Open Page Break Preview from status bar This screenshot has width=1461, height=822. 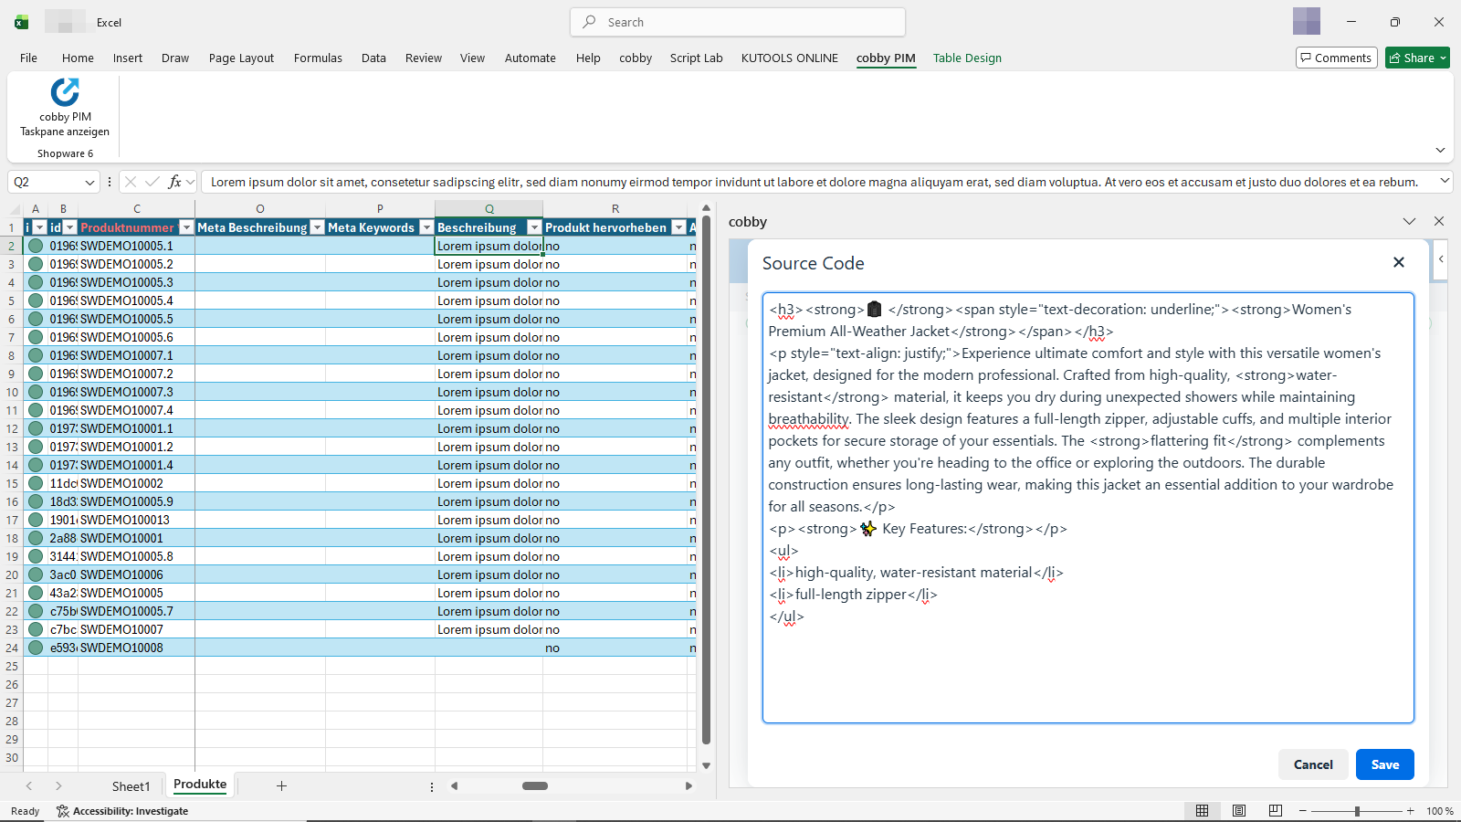click(1275, 810)
